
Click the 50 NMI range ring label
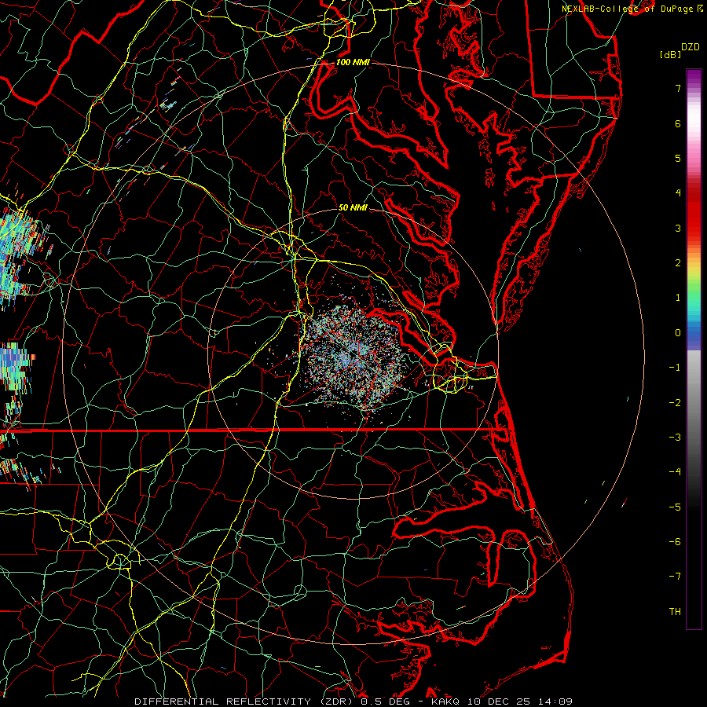(x=353, y=207)
